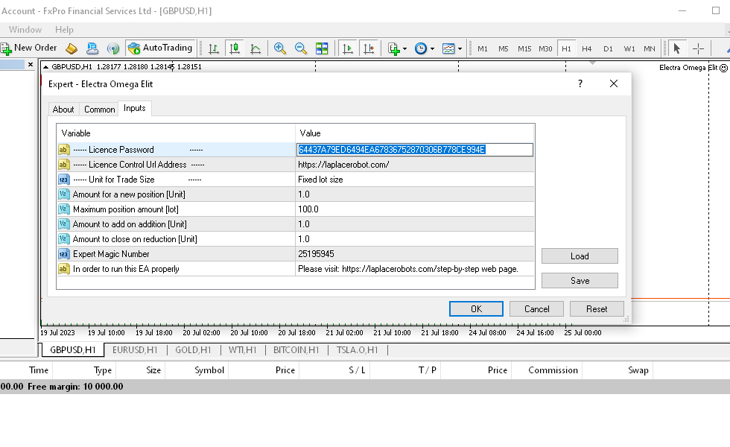Toggle chart auto scroll
730x447 pixels.
[347, 48]
